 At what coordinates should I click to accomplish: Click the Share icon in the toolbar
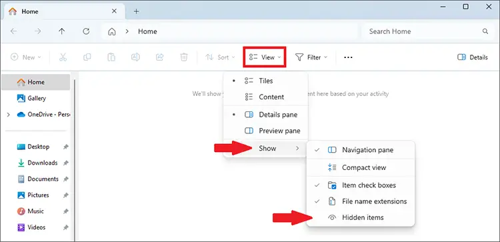click(x=159, y=57)
